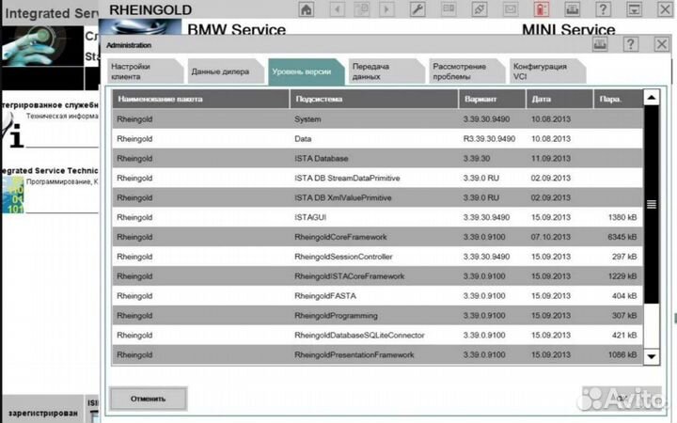
Task: Select the RheingoldProgramming row
Action: tap(377, 316)
